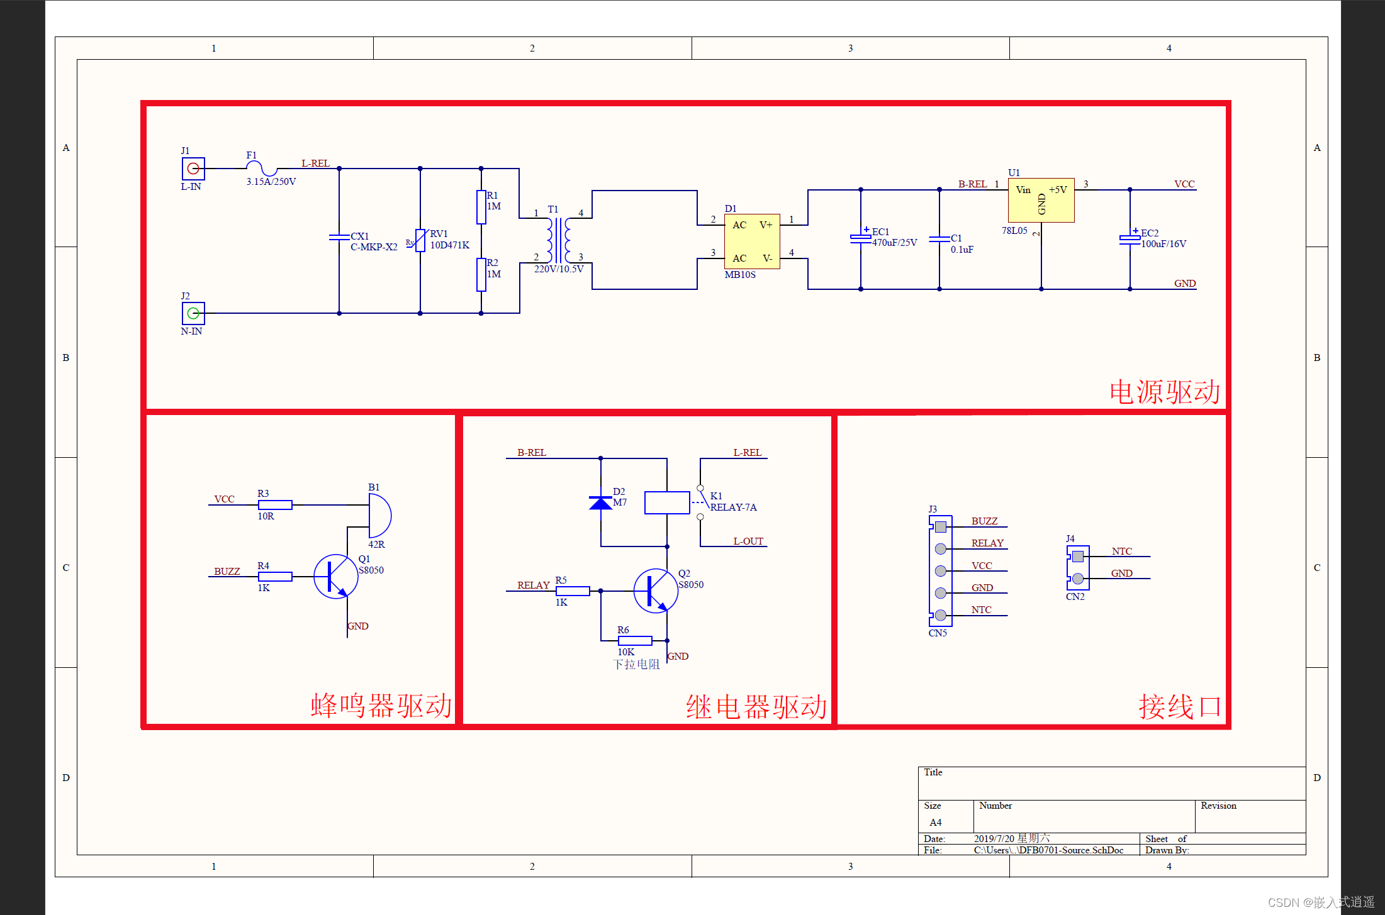This screenshot has height=915, width=1385.
Task: Select the K1 relay coil rectangle
Action: point(667,502)
